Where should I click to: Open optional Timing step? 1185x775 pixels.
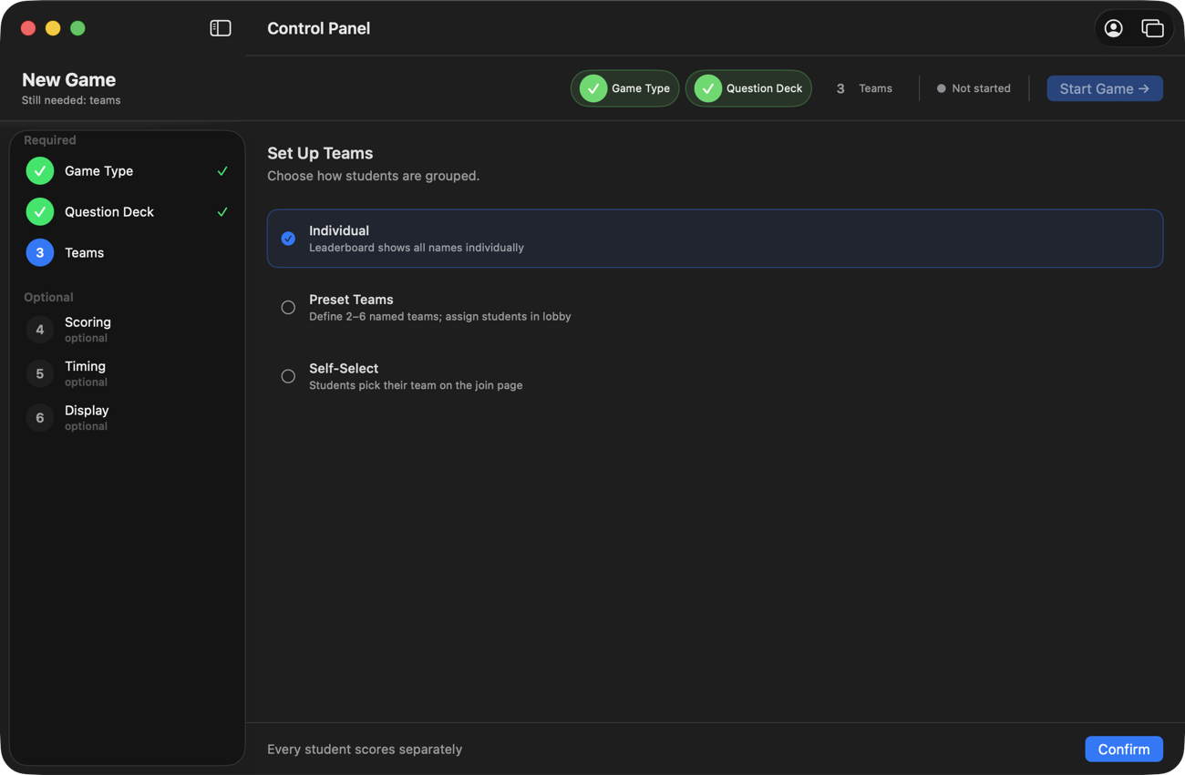coord(128,373)
